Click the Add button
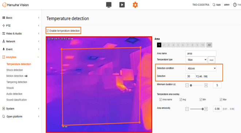This screenshot has width=241, height=133. pyautogui.click(x=211, y=60)
